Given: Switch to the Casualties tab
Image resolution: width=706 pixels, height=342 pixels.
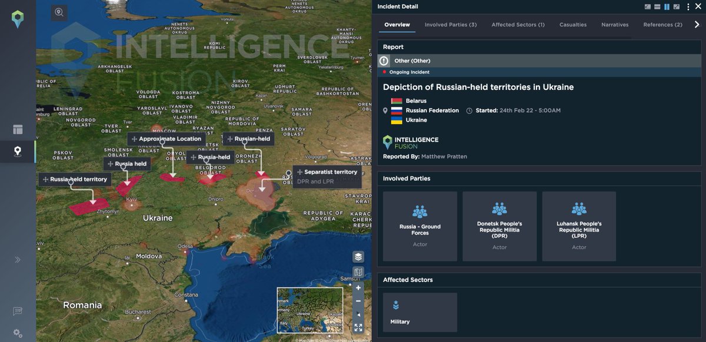Looking at the screenshot, I should [x=573, y=25].
